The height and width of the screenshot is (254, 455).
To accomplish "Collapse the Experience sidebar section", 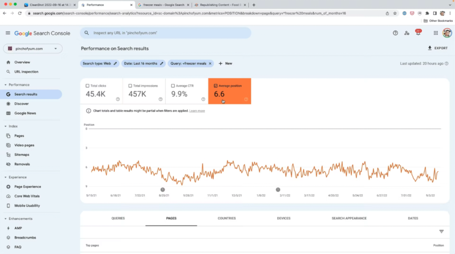I will coord(5,177).
